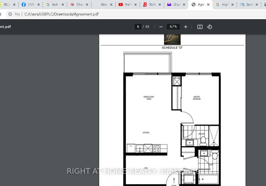
Task: Toggle fit to page button
Action: point(200,27)
